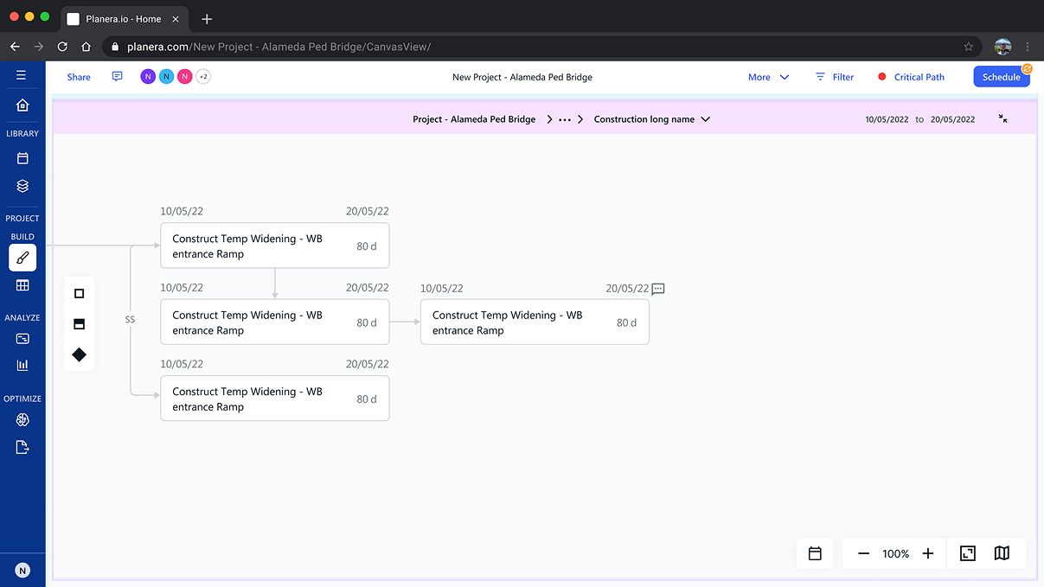Image resolution: width=1044 pixels, height=587 pixels.
Task: Open the Build table grid view
Action: (22, 285)
